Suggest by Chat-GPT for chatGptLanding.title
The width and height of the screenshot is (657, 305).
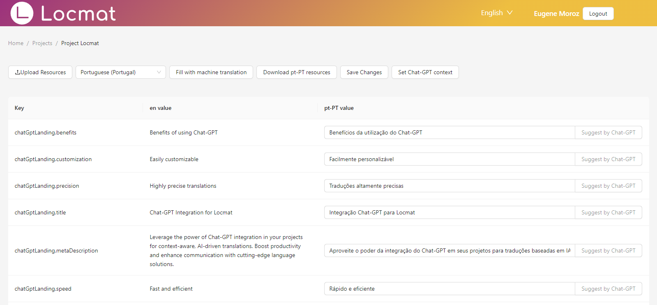pyautogui.click(x=609, y=212)
